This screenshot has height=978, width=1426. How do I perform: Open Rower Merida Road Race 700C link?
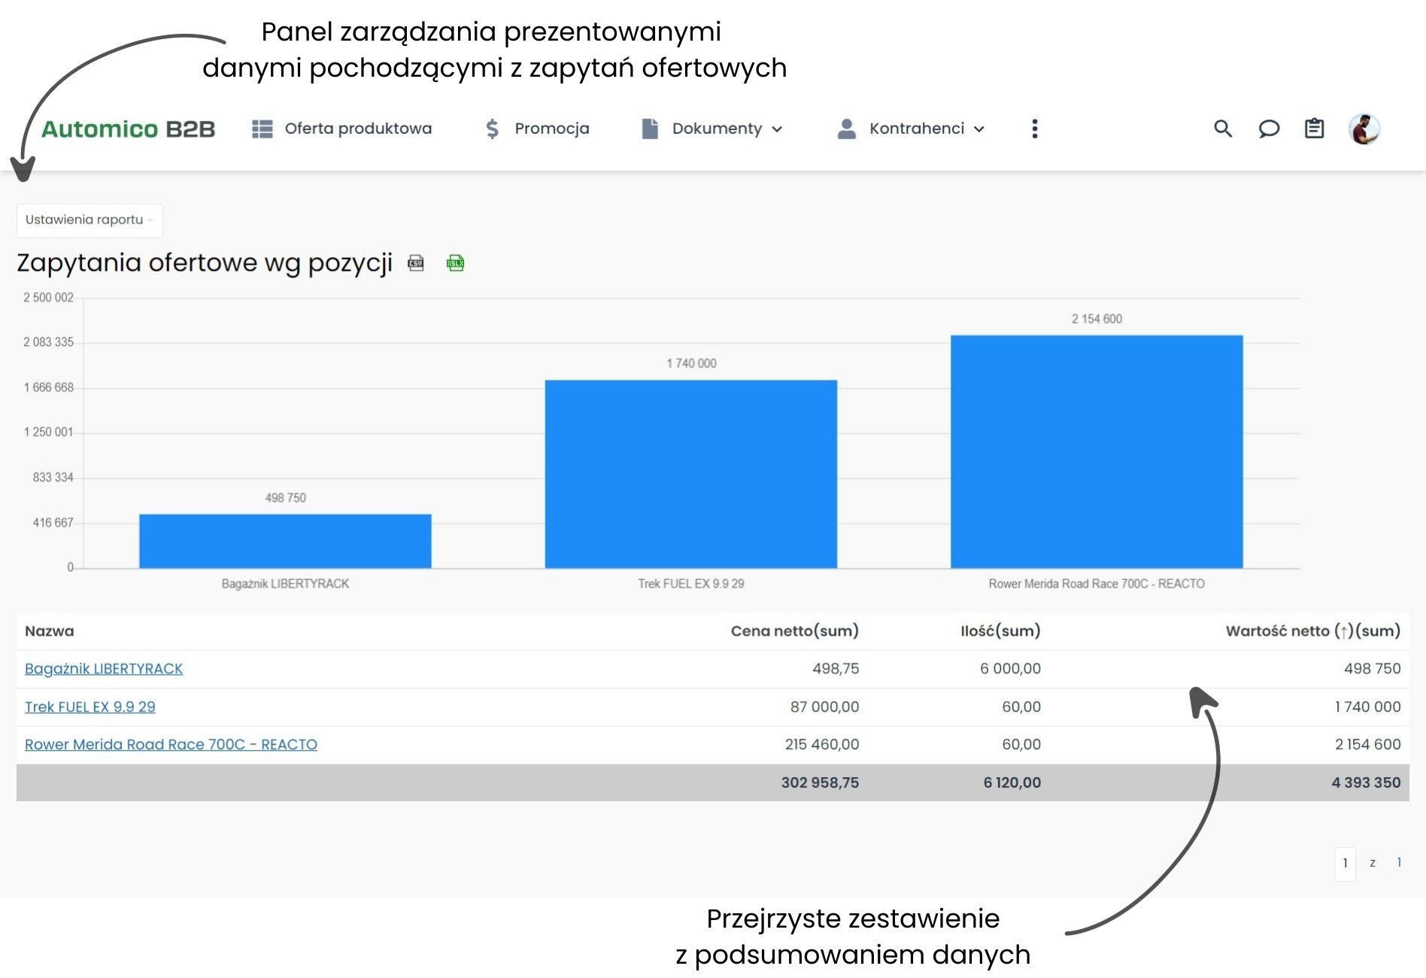171,744
